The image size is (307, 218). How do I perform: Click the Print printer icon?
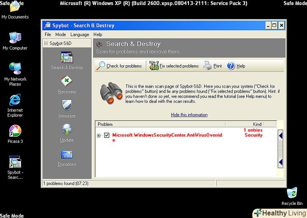207,66
